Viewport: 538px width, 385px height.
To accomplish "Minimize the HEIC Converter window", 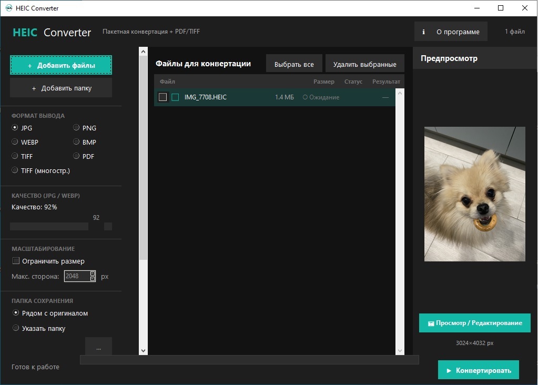I will (477, 8).
